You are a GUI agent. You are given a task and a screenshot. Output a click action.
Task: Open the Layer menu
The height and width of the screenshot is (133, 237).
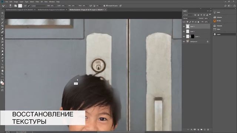coord(21,1)
